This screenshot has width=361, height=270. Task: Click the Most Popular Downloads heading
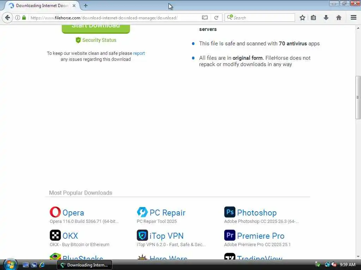81,193
